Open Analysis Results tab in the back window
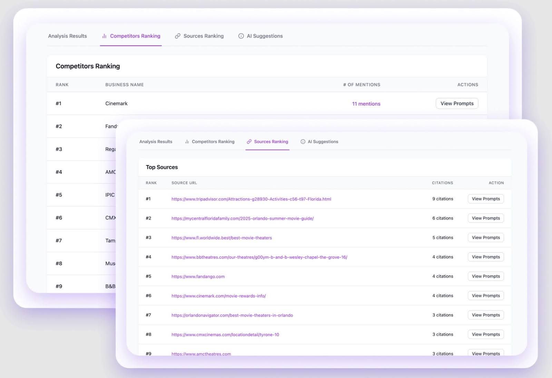The height and width of the screenshot is (378, 552). pos(68,36)
